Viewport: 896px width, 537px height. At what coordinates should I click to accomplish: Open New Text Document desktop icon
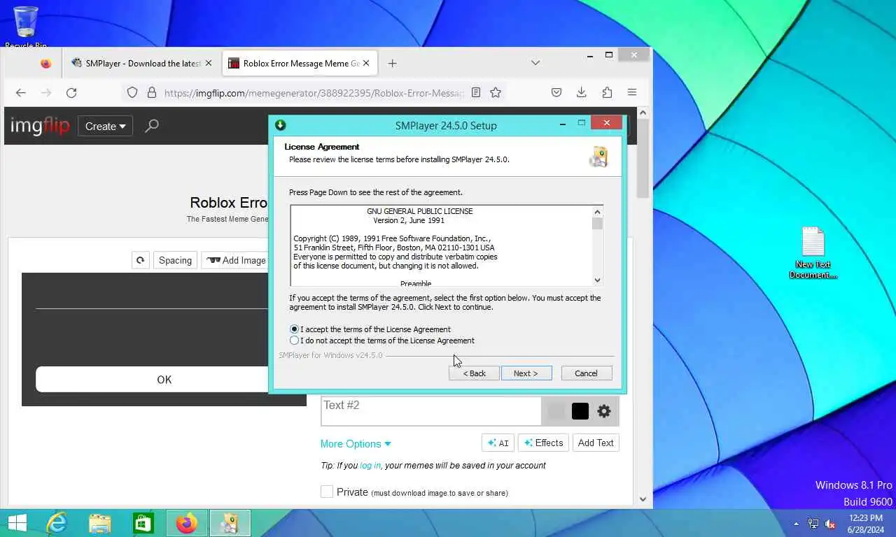(x=813, y=253)
